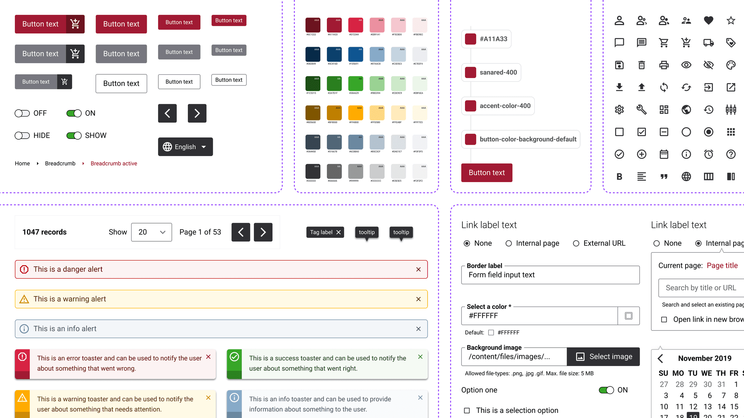Screen dimensions: 744x418
Task: Click the settings gear icon
Action: [x=619, y=110]
